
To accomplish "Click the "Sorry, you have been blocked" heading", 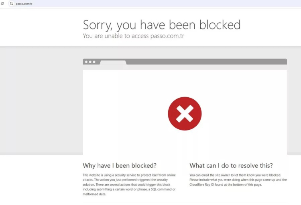I will pos(161,25).
